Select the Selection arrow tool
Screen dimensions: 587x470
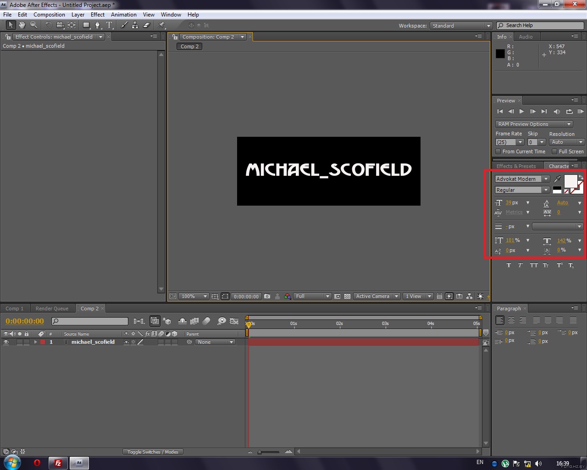11,25
